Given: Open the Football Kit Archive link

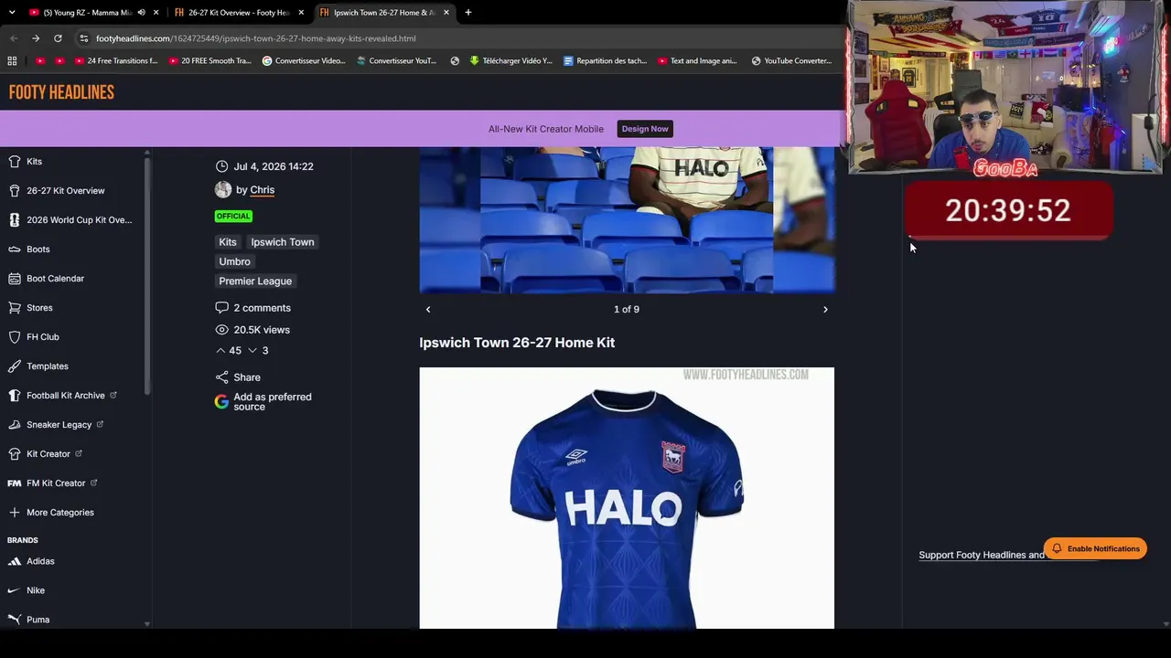Looking at the screenshot, I should (65, 396).
